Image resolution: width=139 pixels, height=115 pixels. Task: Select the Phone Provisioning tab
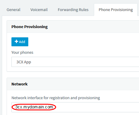116,10
